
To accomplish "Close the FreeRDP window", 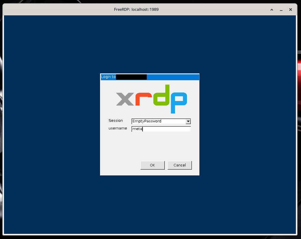I will coord(290,10).
